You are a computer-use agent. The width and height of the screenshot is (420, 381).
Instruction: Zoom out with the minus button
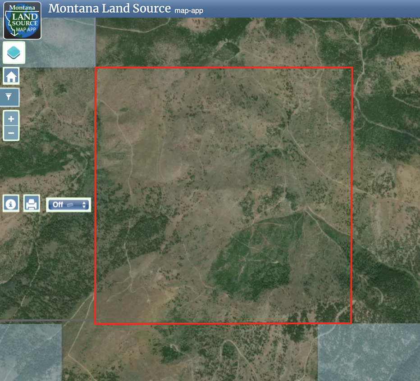click(11, 133)
